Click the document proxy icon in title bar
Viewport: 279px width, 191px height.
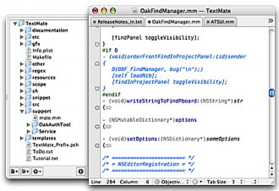[x=135, y=11]
